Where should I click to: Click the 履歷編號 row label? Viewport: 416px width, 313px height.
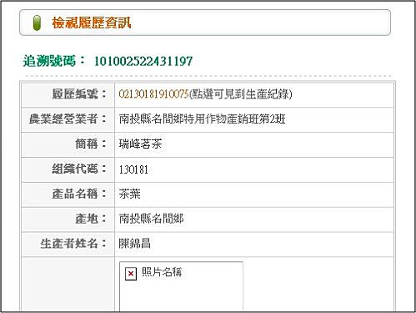[79, 93]
